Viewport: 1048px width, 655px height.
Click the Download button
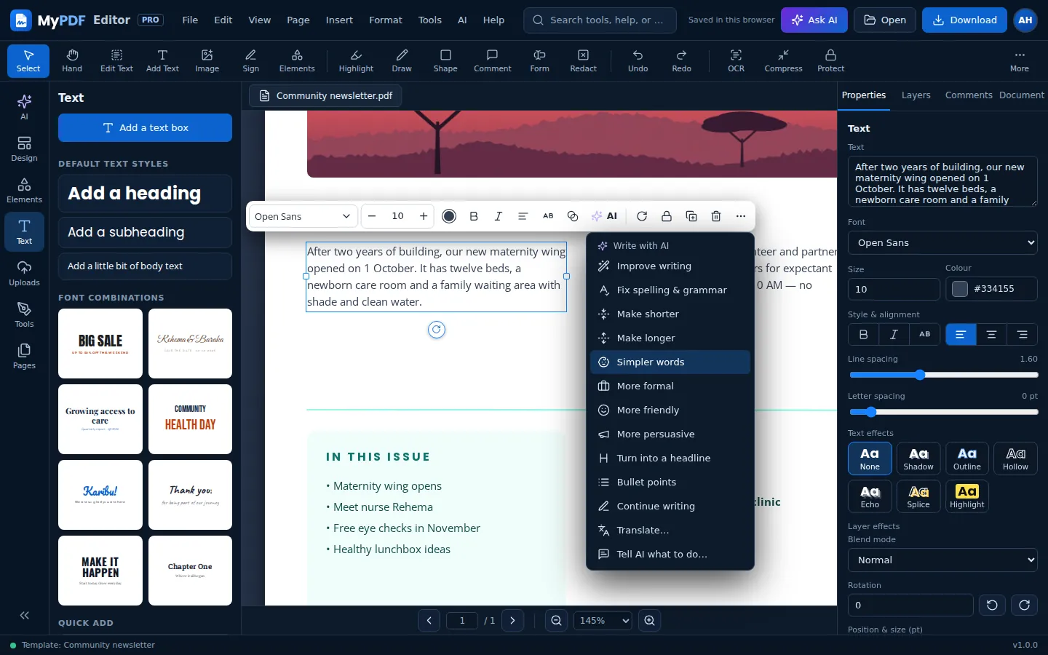pyautogui.click(x=964, y=20)
